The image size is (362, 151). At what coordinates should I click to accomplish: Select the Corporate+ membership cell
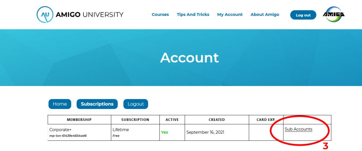[x=79, y=132]
